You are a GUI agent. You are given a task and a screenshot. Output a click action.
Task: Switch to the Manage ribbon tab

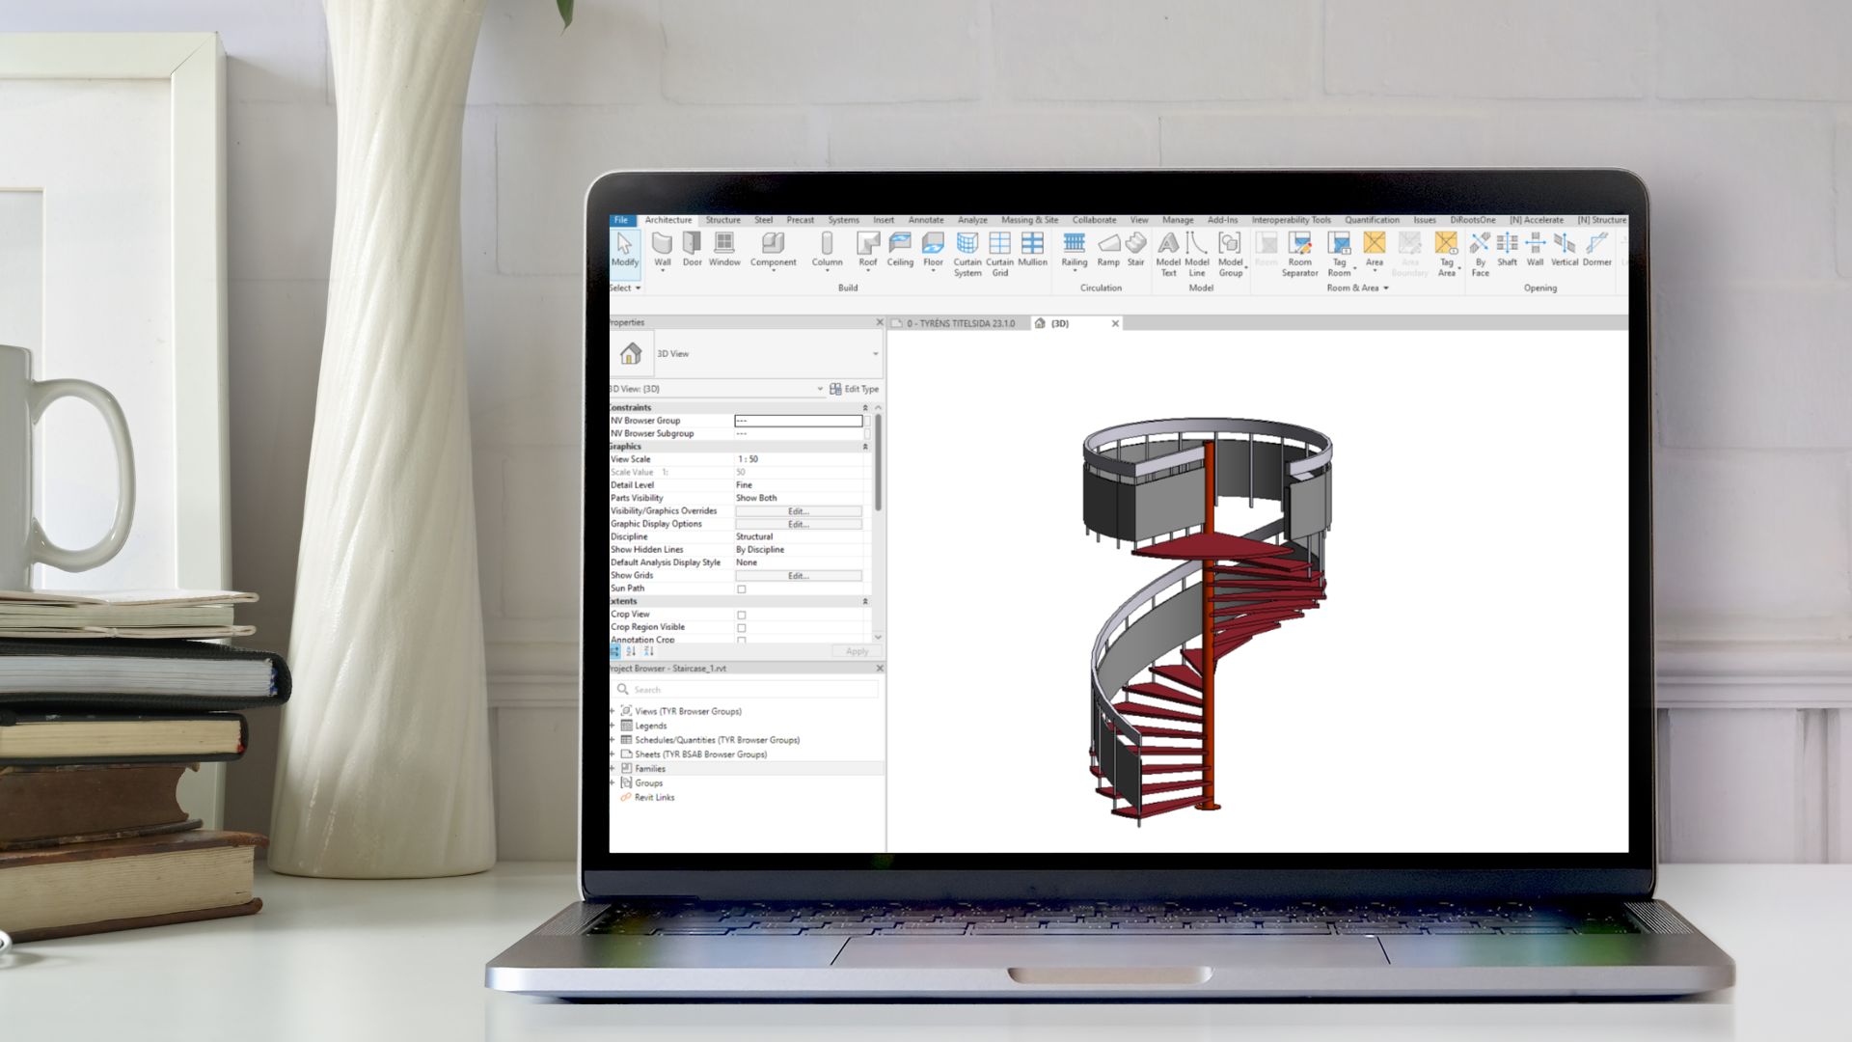point(1178,220)
